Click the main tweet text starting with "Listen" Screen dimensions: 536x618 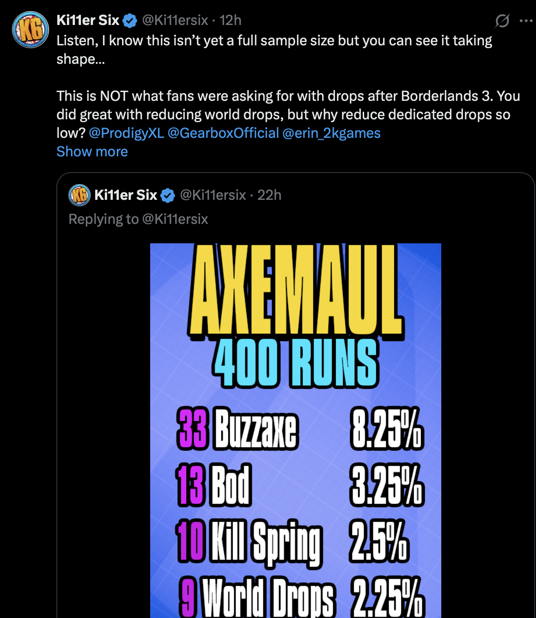[274, 41]
